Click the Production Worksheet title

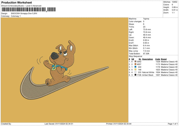16,2
